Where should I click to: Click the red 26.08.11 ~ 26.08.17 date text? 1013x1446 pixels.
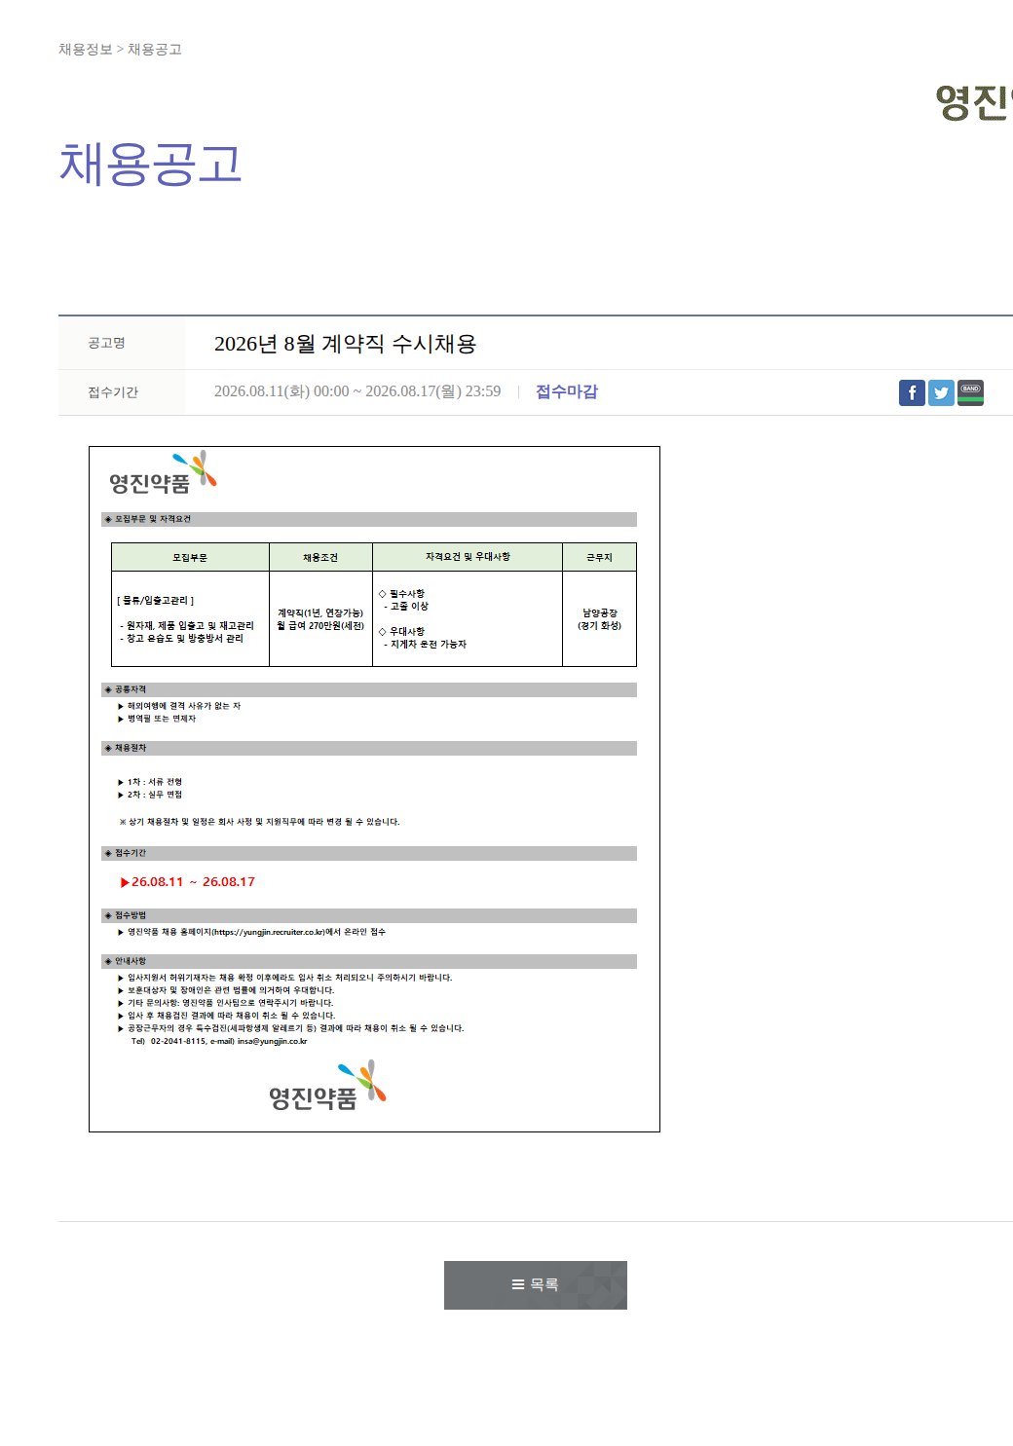(188, 882)
